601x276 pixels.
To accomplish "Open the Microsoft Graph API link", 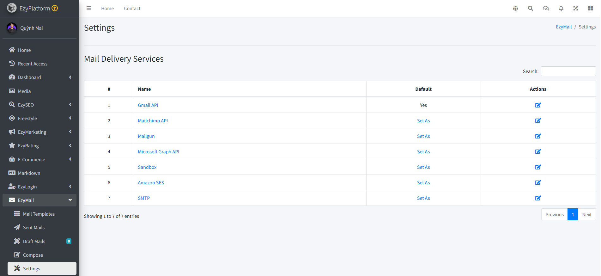I will tap(158, 152).
